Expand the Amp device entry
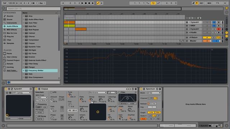The width and height of the screenshot is (230, 129). point(23,16)
